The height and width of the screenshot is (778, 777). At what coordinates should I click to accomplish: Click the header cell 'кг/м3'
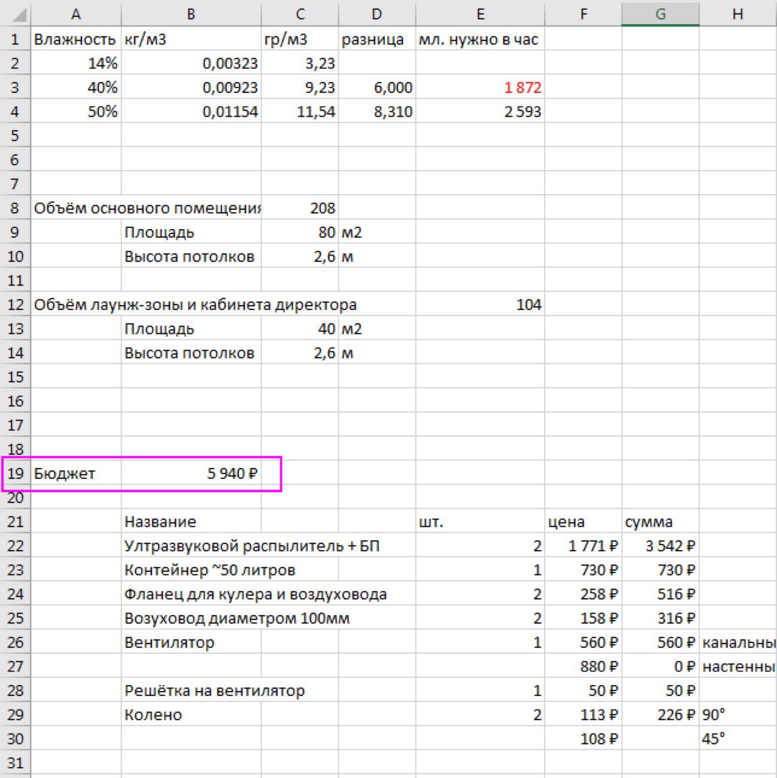[191, 40]
